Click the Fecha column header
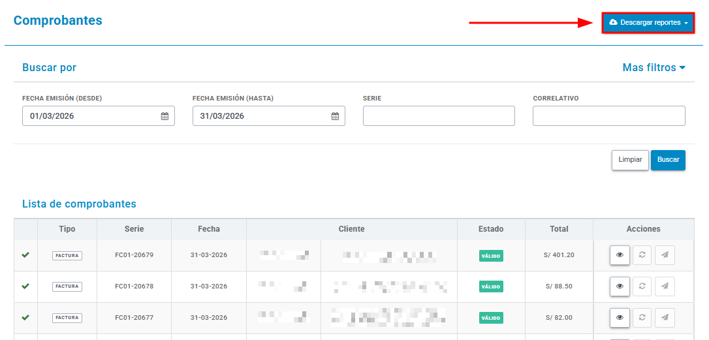 pos(209,229)
